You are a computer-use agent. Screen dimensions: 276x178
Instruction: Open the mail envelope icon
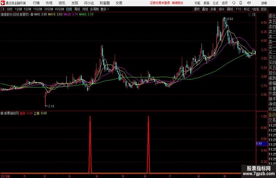tap(249, 3)
